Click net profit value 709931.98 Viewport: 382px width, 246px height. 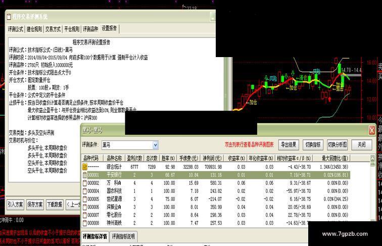point(213,167)
